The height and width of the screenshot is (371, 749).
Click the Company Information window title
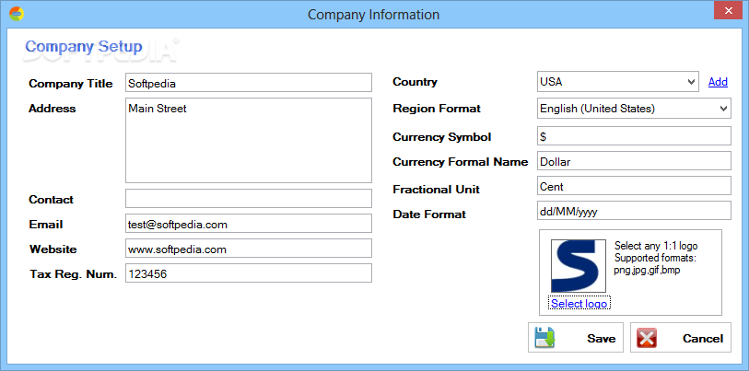click(x=373, y=15)
